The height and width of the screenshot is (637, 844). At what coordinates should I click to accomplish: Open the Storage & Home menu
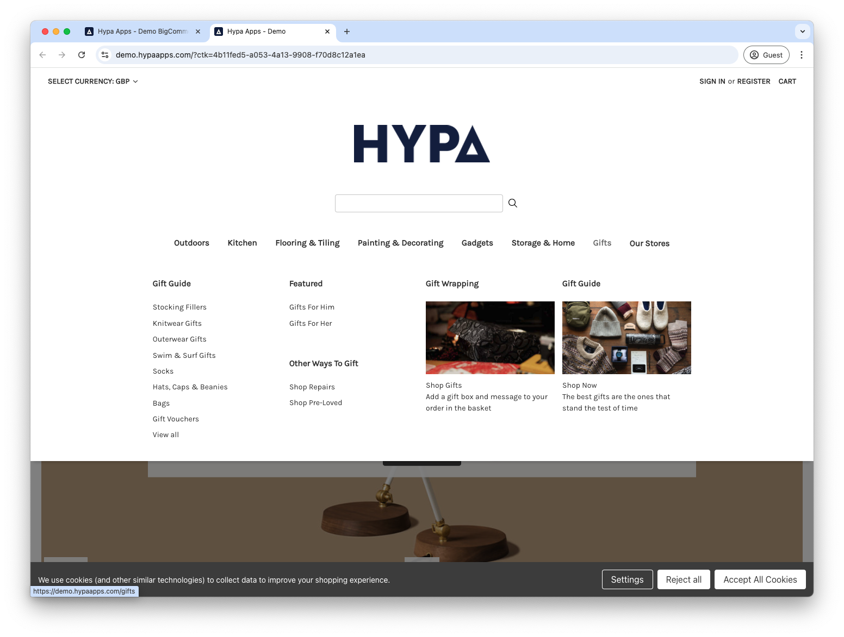coord(543,243)
